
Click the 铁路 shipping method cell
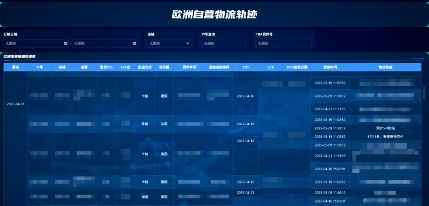[x=145, y=124]
